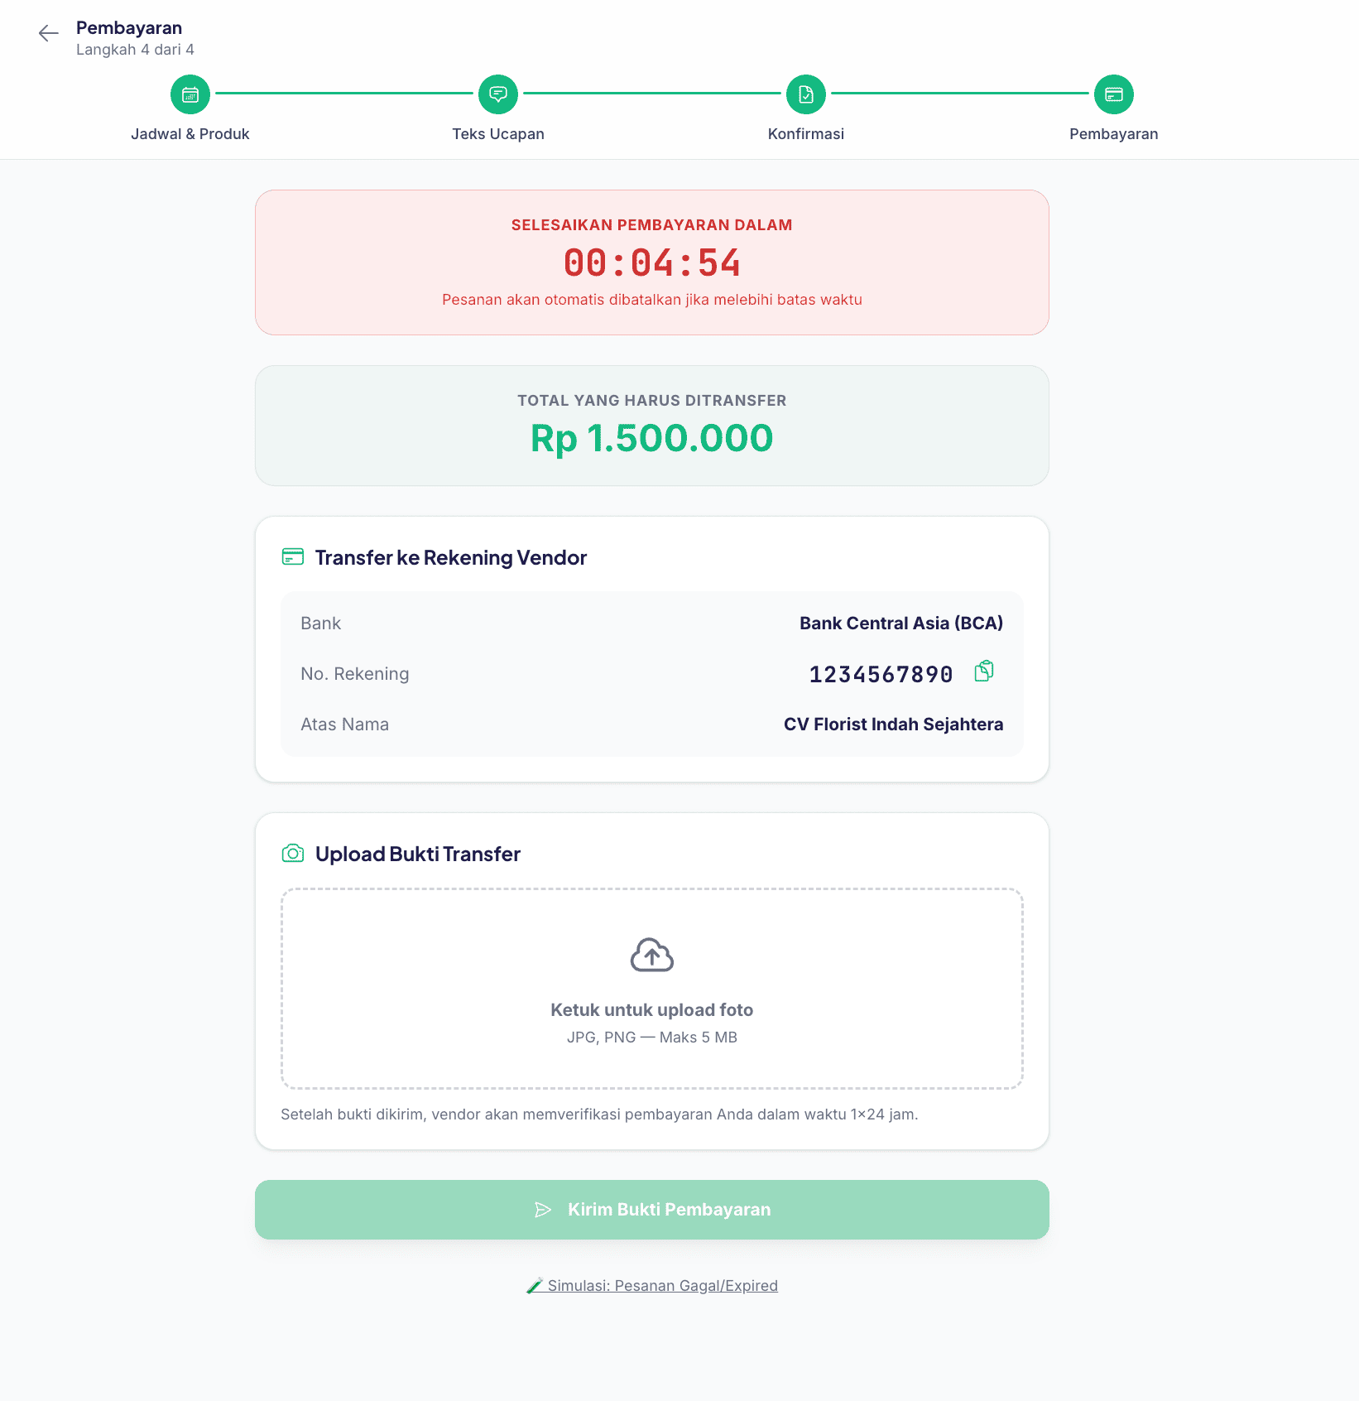Viewport: 1359px width, 1401px height.
Task: Click the Teks Ucapan speech bubble step icon
Action: tap(498, 94)
